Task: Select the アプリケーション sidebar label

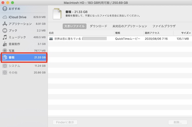Action: (20, 24)
